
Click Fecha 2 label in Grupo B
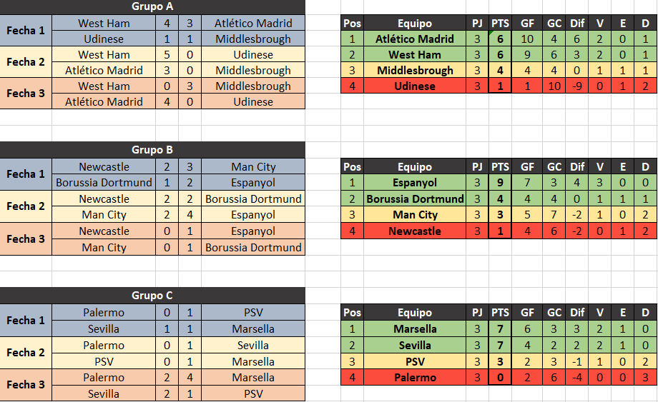26,206
